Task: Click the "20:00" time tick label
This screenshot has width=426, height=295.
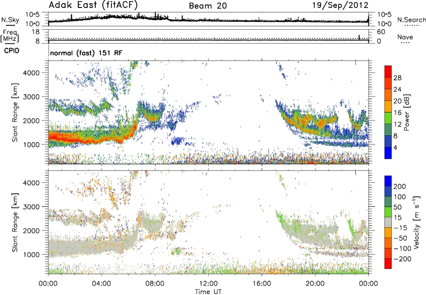Action: tap(315, 284)
